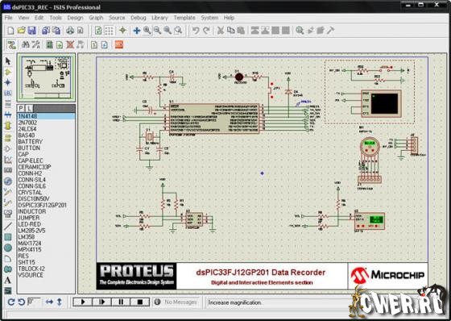Click the Save design floppy icon
This screenshot has width=451, height=321.
(x=32, y=31)
